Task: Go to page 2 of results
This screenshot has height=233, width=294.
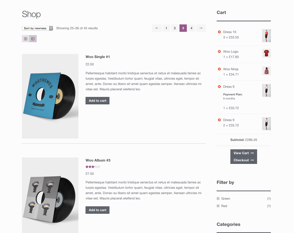Action: [175, 28]
